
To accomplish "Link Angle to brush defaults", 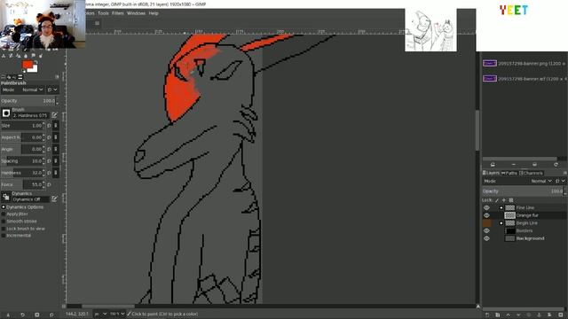I will pyautogui.click(x=56, y=149).
